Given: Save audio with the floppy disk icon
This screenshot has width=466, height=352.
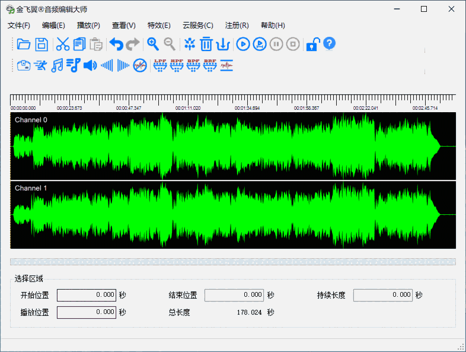Looking at the screenshot, I should coord(42,44).
